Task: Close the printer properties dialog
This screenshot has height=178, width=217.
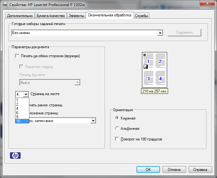Action: click(x=207, y=3)
